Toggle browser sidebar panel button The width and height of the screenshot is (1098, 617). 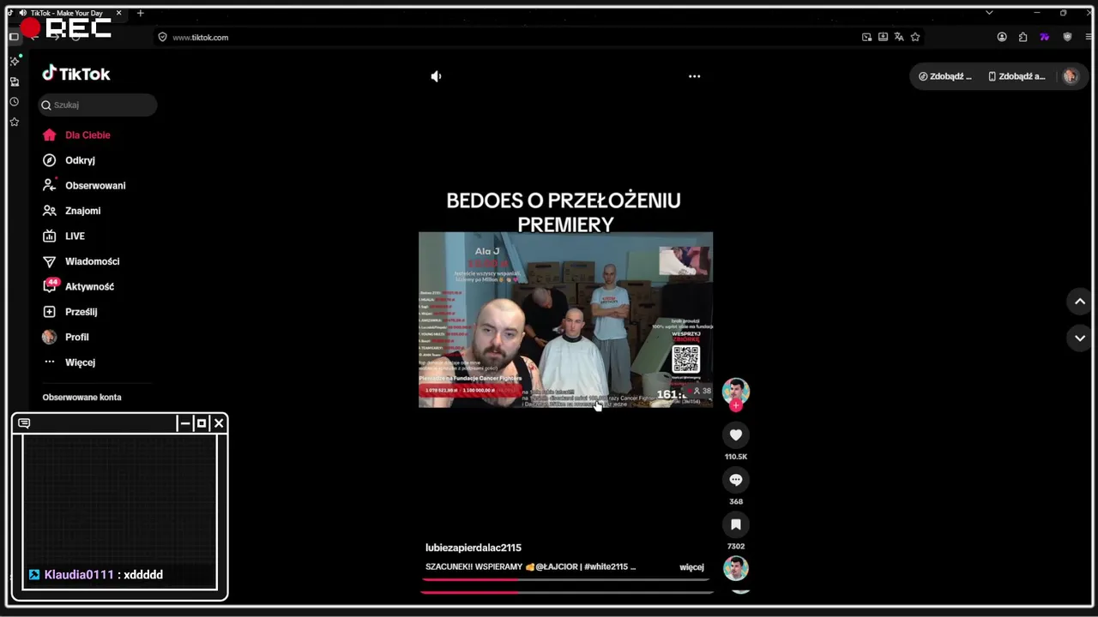[14, 37]
